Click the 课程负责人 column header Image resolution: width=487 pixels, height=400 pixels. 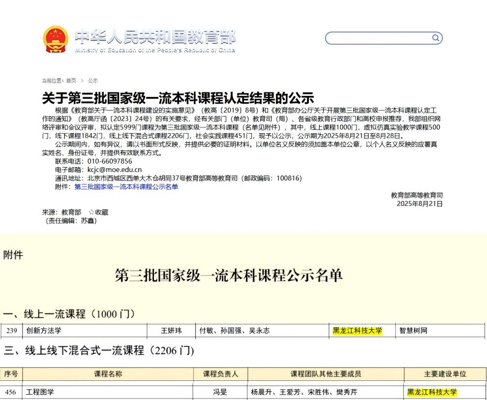(220, 374)
